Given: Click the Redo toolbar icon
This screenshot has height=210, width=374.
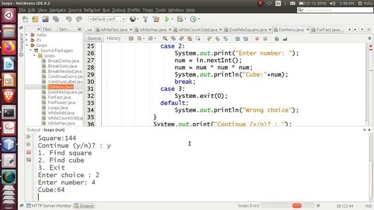Looking at the screenshot, I should pos(79,19).
